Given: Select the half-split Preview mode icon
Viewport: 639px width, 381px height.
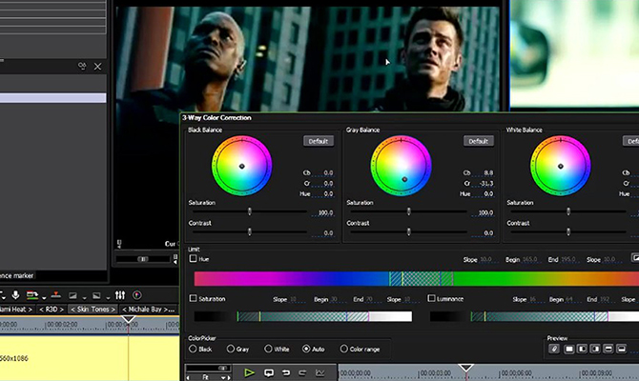Looking at the screenshot, I should [582, 350].
